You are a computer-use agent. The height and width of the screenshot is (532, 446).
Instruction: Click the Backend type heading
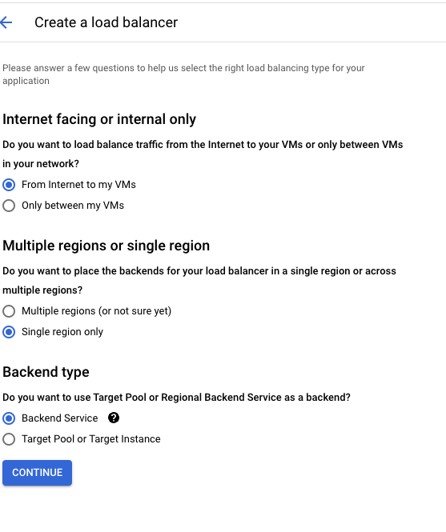46,372
